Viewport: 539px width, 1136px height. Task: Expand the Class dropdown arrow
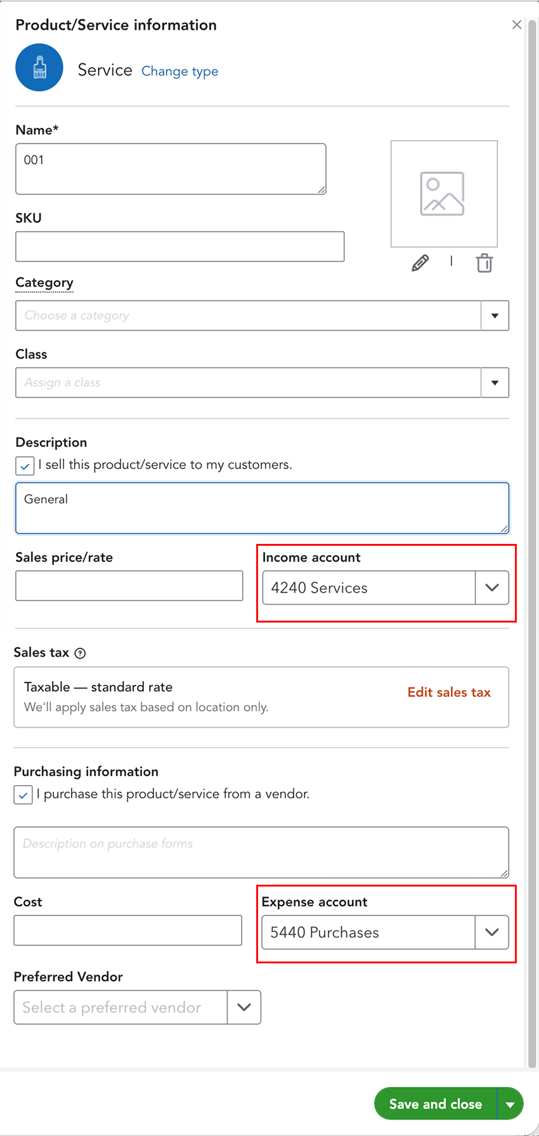[495, 383]
